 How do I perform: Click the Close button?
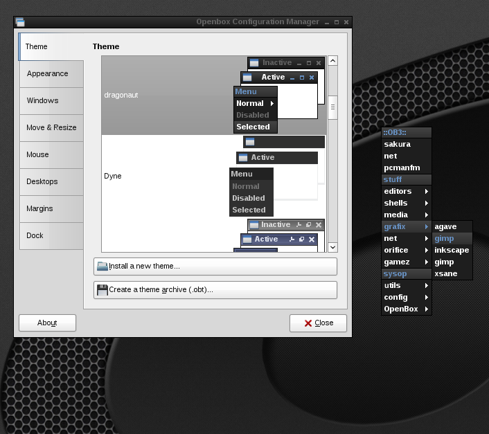tap(318, 323)
